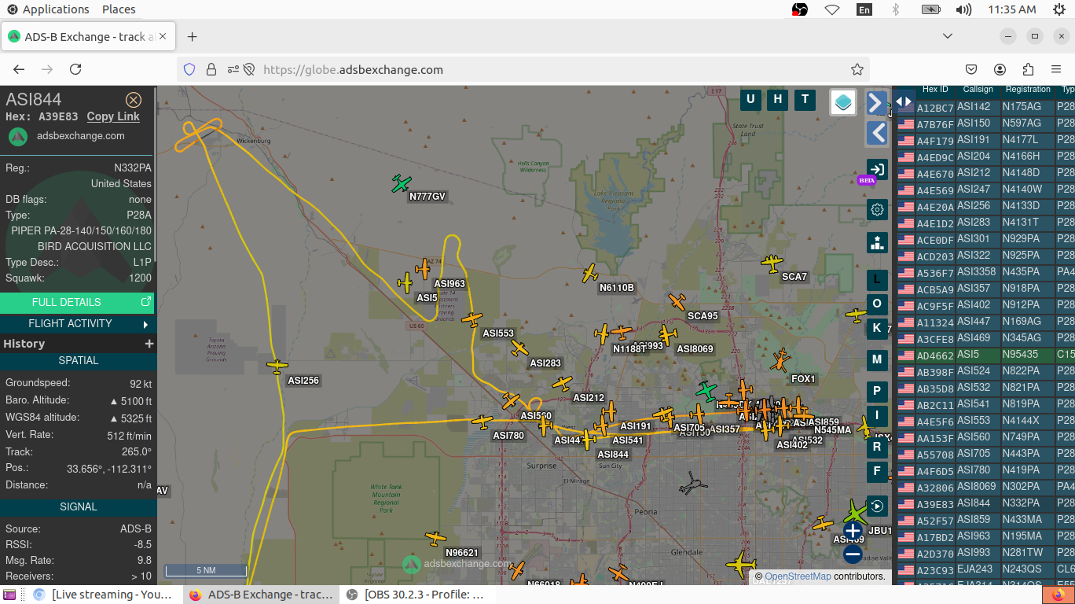Viewport: 1075px width, 604px height.
Task: Open the Places menu
Action: tap(119, 9)
